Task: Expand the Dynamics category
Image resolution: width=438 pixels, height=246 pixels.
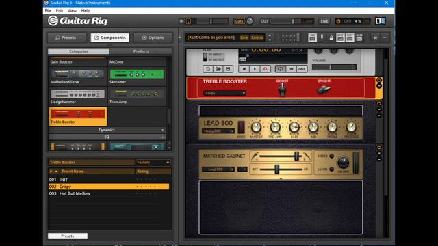Action: (107, 130)
